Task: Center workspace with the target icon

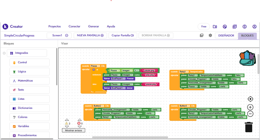Action: tap(250, 99)
